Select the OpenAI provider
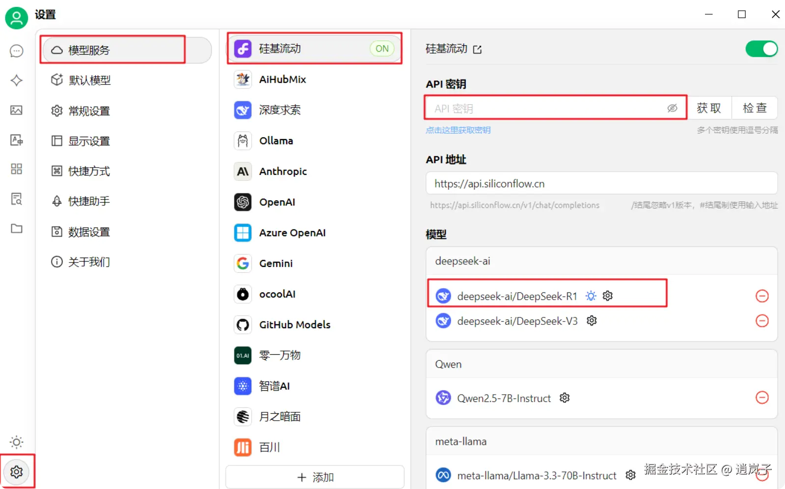The width and height of the screenshot is (785, 489). pyautogui.click(x=314, y=202)
